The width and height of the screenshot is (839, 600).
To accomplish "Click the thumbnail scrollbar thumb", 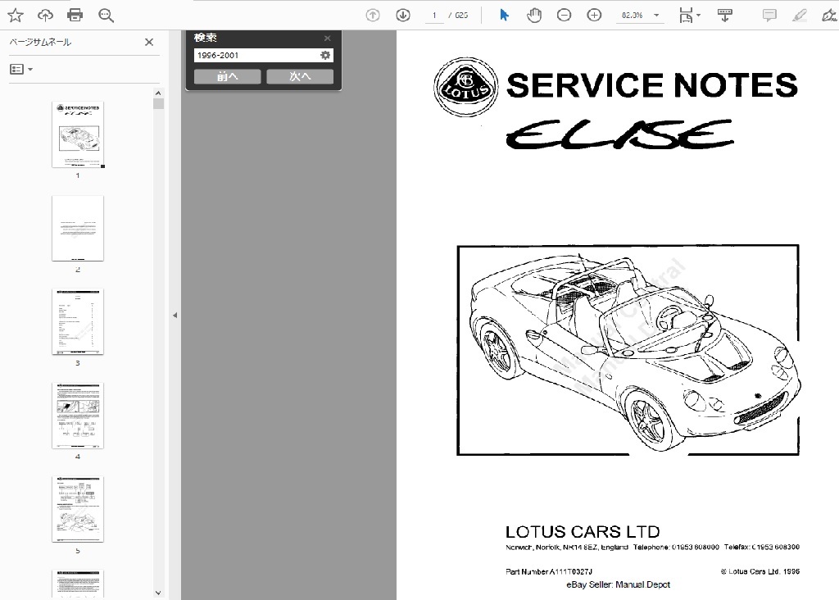I will point(158,103).
